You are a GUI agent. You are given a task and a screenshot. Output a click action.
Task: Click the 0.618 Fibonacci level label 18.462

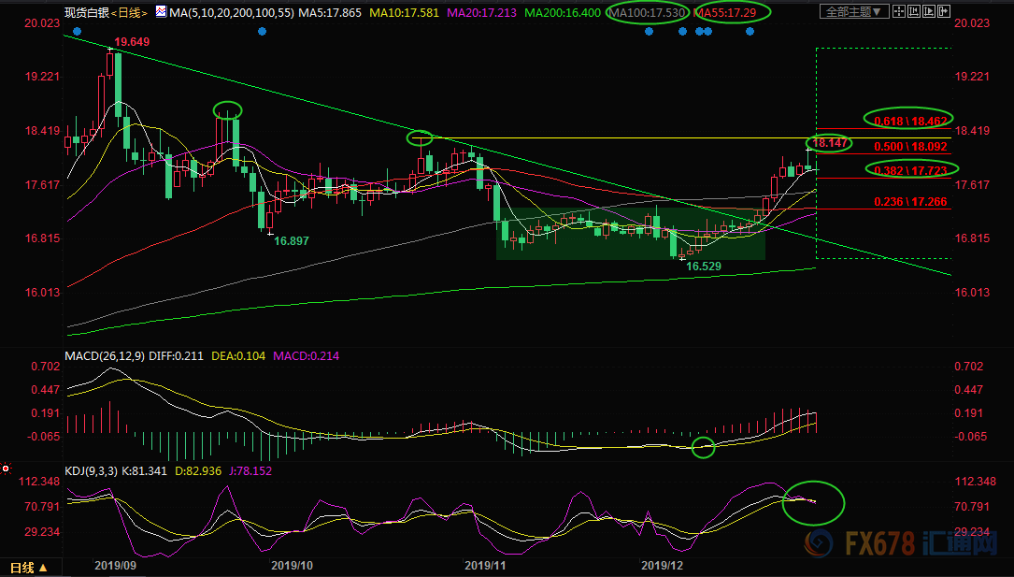click(909, 121)
